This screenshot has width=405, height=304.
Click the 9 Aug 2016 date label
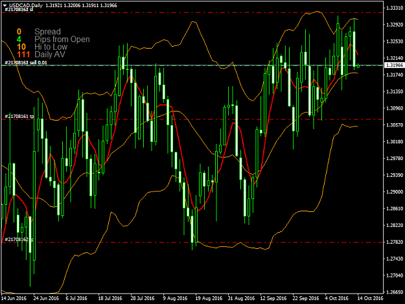(175, 298)
